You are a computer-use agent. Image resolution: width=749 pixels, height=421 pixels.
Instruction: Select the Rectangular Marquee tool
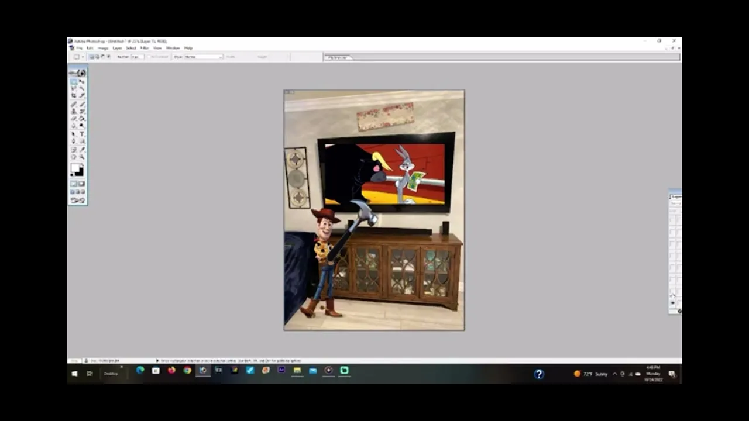[x=74, y=81]
